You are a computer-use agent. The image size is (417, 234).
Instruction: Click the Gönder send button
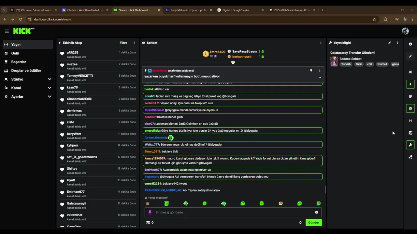click(x=314, y=223)
